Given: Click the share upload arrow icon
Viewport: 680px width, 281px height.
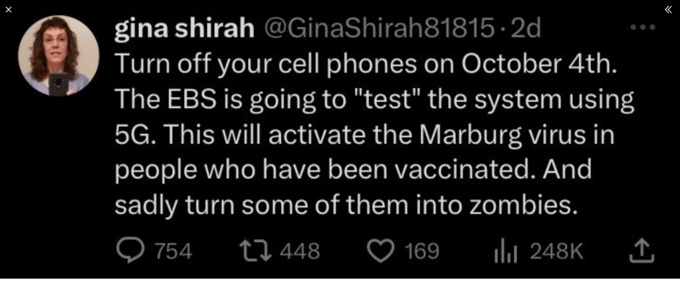Looking at the screenshot, I should pyautogui.click(x=641, y=251).
